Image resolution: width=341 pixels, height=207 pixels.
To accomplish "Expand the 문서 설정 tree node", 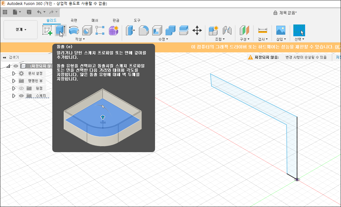I will tap(14, 73).
